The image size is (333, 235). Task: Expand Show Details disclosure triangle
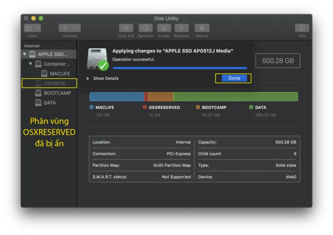click(88, 78)
